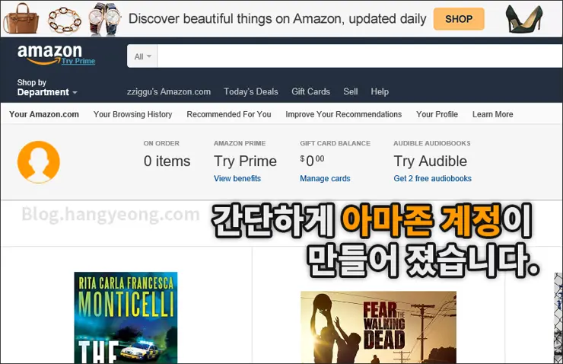The image size is (563, 364).
Task: Click the wristwatch image in banner
Action: tap(104, 18)
